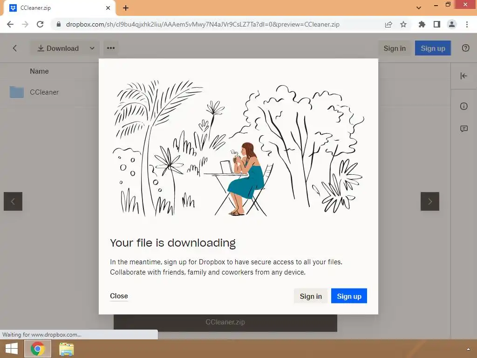The image size is (477, 358).
Task: Open File Explorer from taskbar
Action: click(x=66, y=349)
